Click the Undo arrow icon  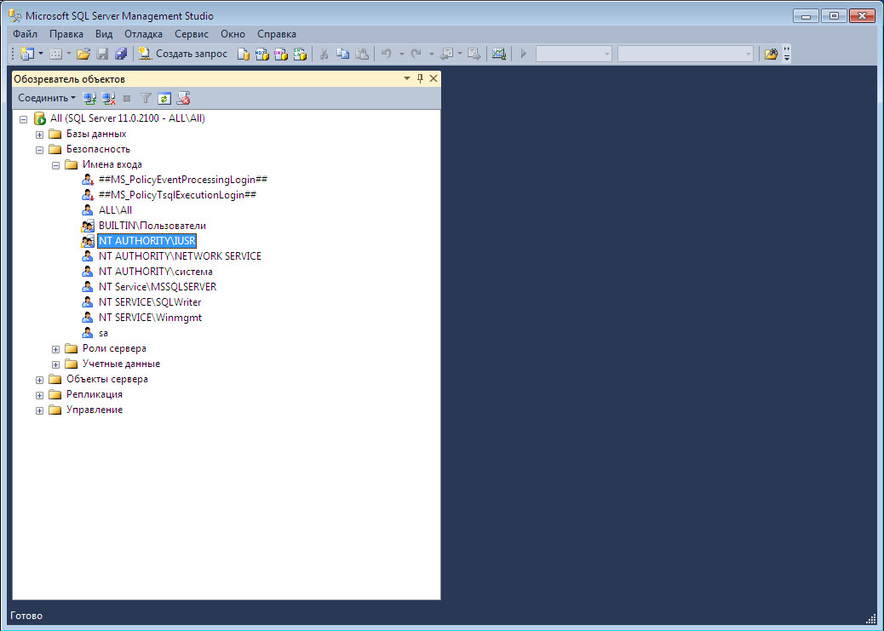coord(387,54)
